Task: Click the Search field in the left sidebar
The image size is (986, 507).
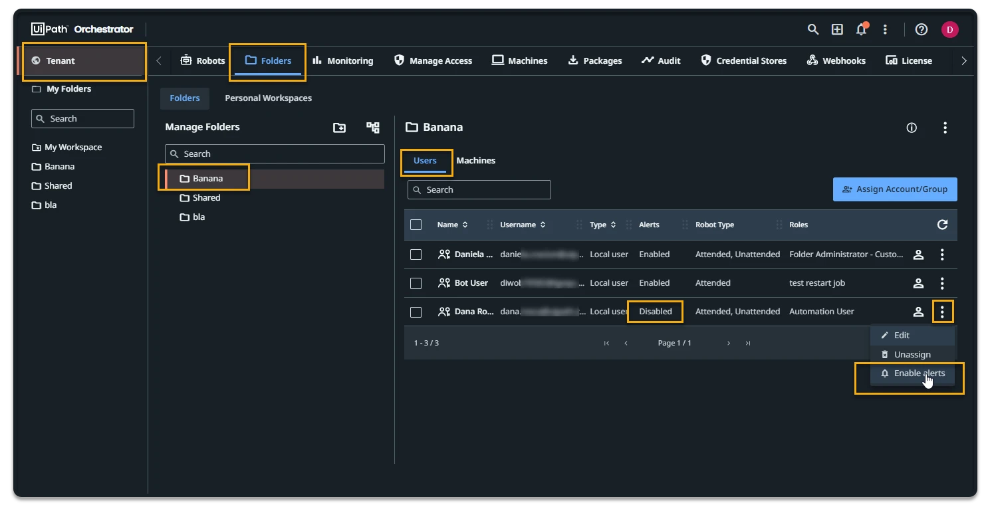Action: click(x=82, y=119)
